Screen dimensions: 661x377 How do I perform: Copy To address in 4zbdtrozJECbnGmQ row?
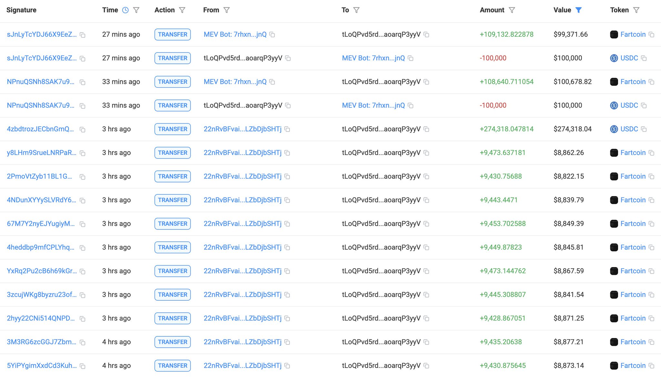pyautogui.click(x=426, y=129)
